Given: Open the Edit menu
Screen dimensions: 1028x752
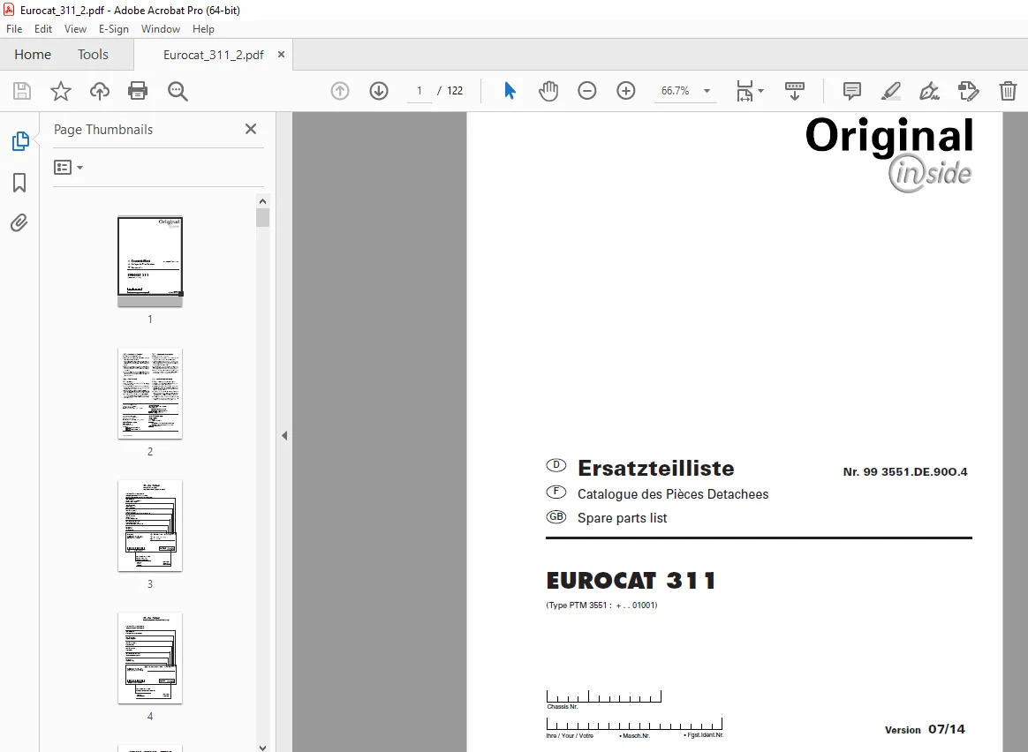Looking at the screenshot, I should coord(43,29).
